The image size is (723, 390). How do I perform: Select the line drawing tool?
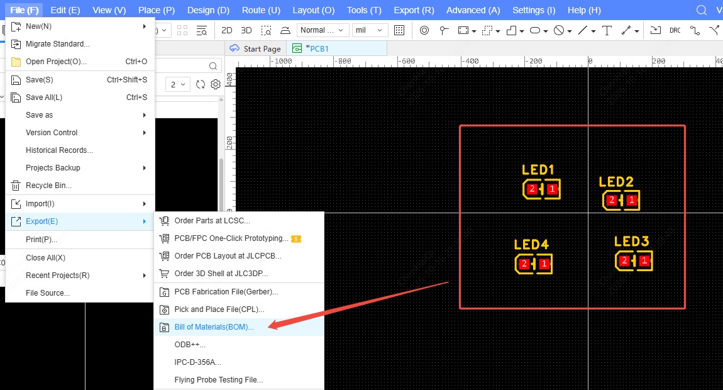point(582,30)
